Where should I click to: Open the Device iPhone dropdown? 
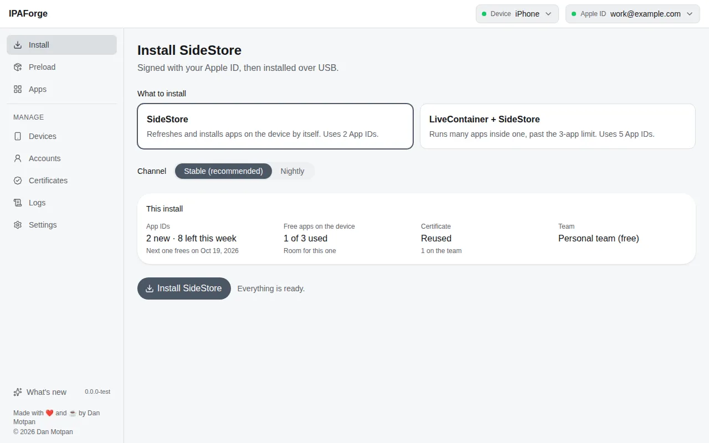tap(517, 14)
